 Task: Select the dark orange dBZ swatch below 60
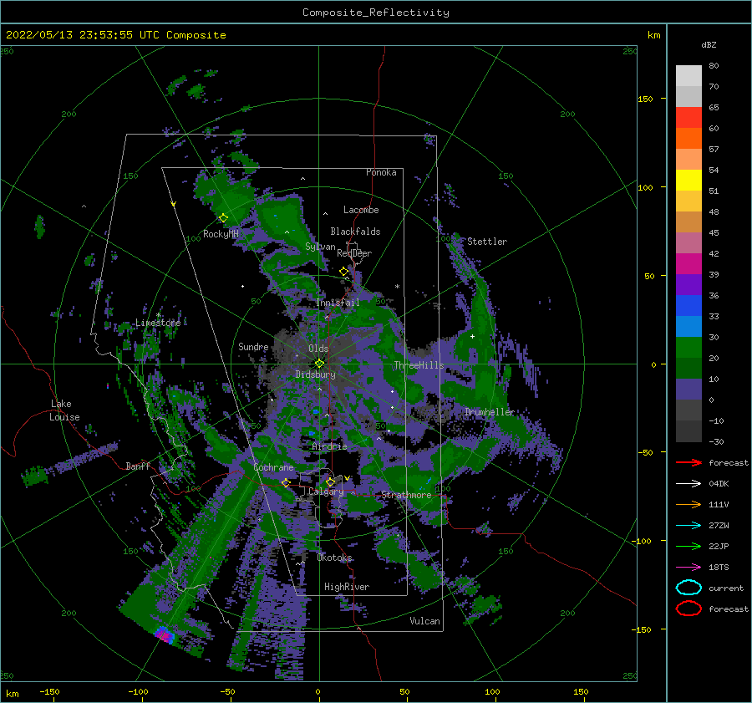point(688,139)
